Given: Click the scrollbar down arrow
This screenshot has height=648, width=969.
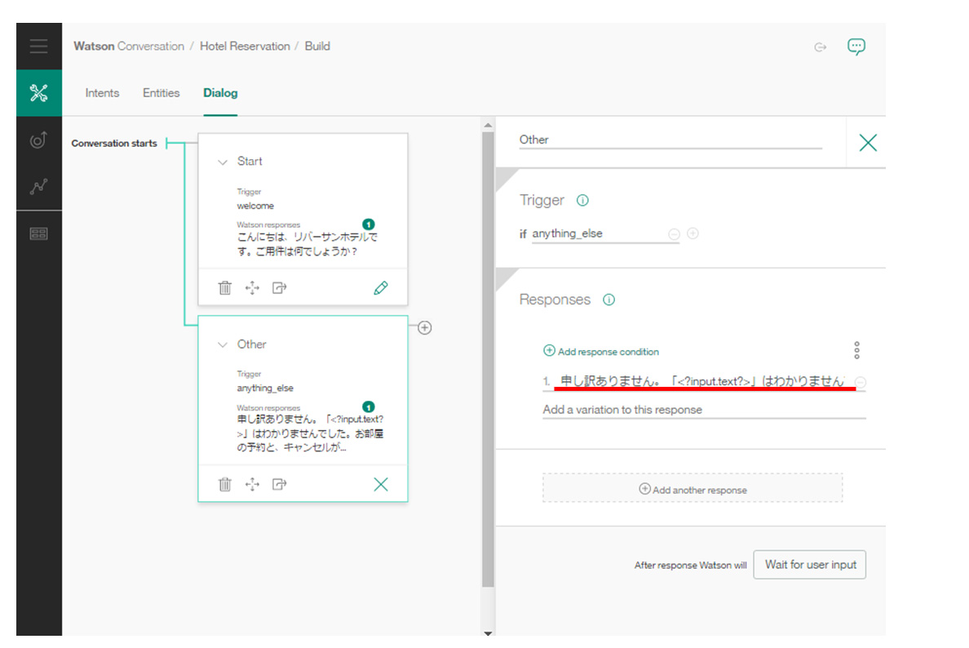Looking at the screenshot, I should tap(489, 633).
